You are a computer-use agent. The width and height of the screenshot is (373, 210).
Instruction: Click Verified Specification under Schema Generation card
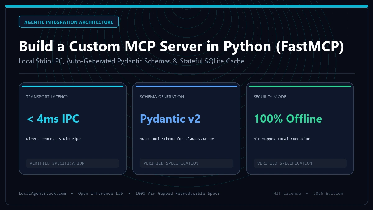click(x=186, y=163)
